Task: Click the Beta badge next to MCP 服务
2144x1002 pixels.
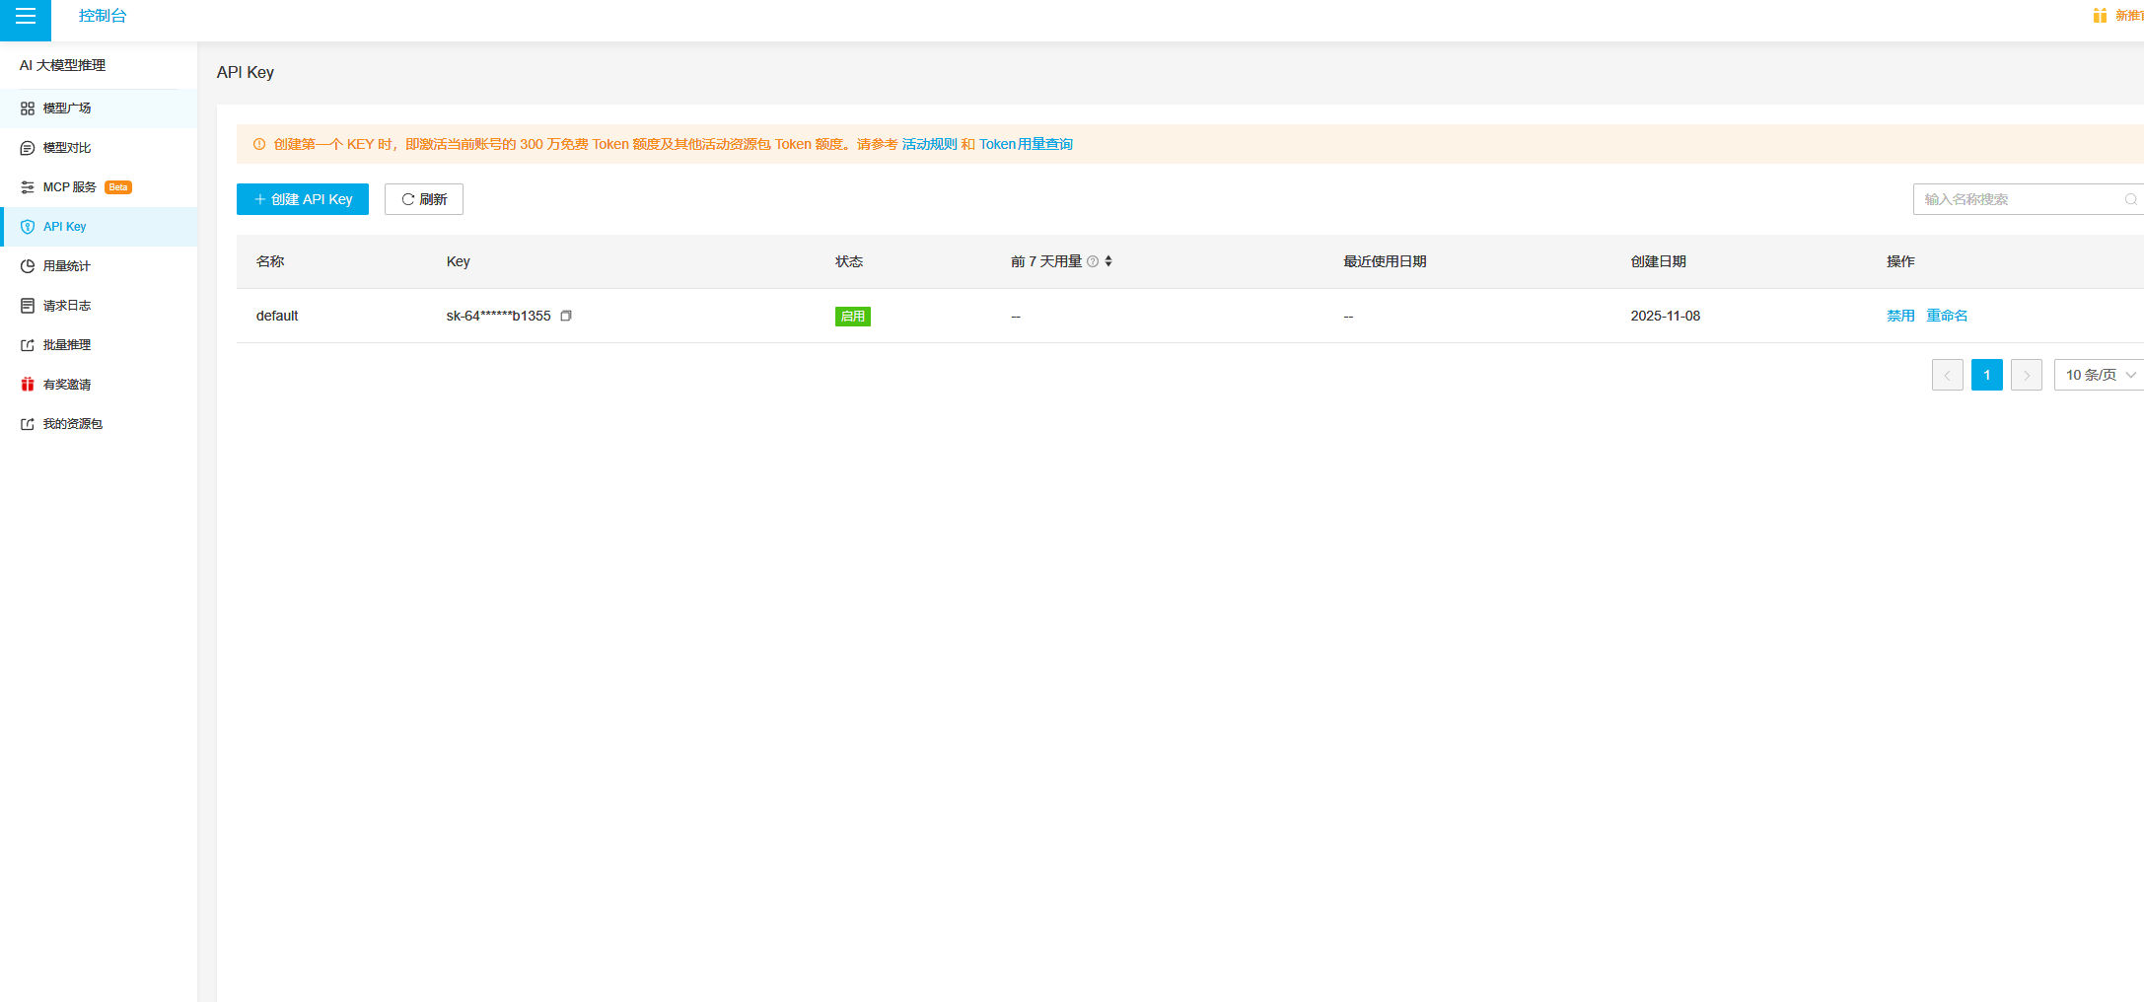Action: pyautogui.click(x=118, y=187)
